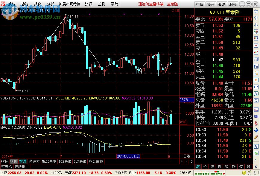The image size is (260, 176).
Task: Select the 值 tab in quote panel
Action: [x=241, y=167]
